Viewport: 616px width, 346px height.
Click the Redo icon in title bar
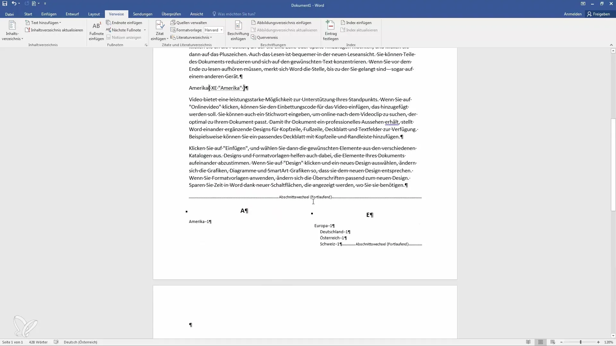tap(27, 4)
